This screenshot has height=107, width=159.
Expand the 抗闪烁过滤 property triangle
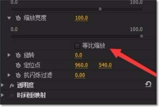[x=9, y=75]
